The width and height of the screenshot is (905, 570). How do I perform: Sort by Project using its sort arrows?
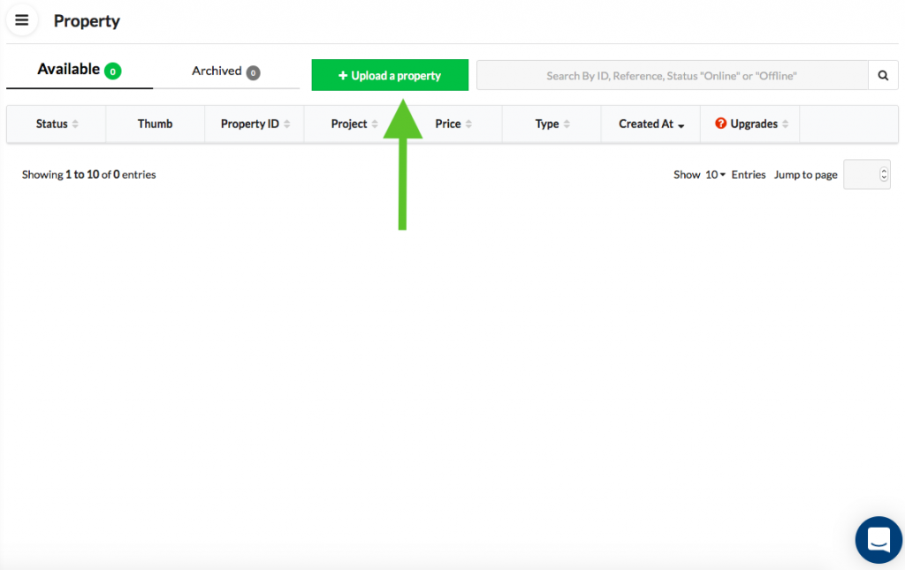pyautogui.click(x=373, y=124)
